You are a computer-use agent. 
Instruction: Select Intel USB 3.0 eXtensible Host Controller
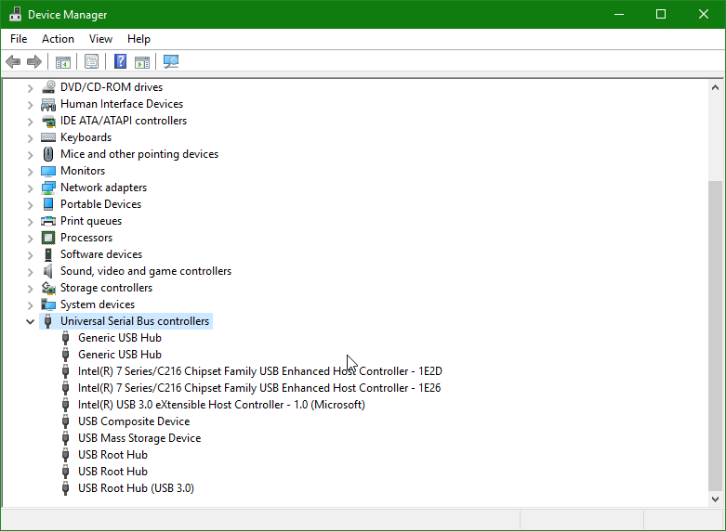click(x=221, y=405)
